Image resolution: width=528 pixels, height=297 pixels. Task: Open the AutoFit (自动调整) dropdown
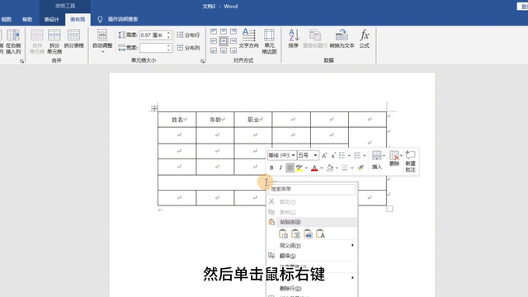[x=102, y=41]
